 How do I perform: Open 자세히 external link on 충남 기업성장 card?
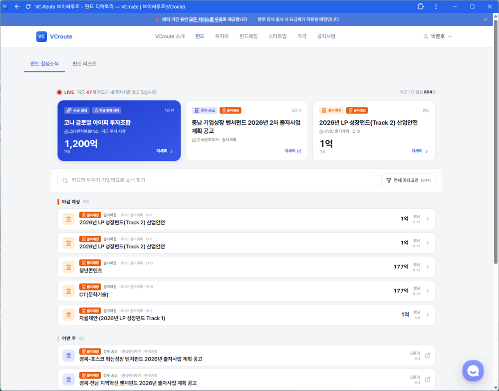293,151
